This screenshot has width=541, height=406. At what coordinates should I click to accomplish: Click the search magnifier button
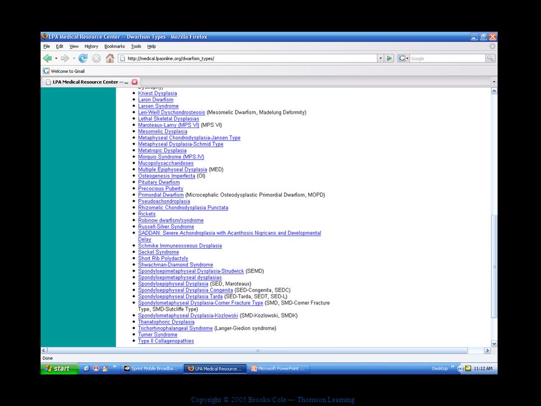click(490, 58)
